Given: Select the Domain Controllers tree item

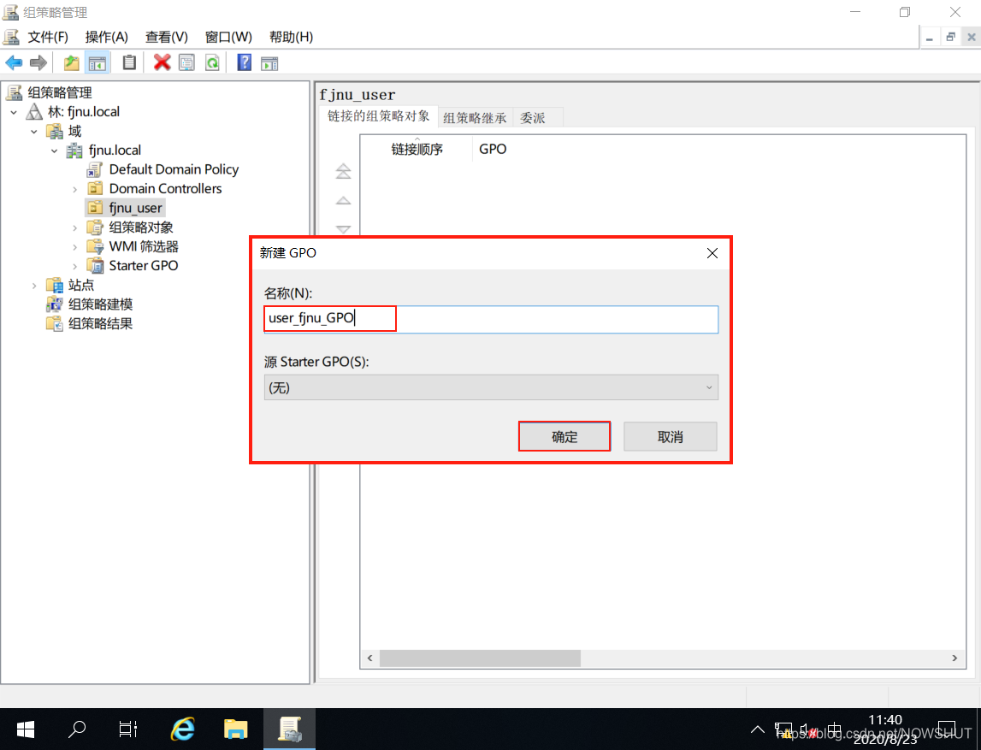Looking at the screenshot, I should pyautogui.click(x=165, y=189).
